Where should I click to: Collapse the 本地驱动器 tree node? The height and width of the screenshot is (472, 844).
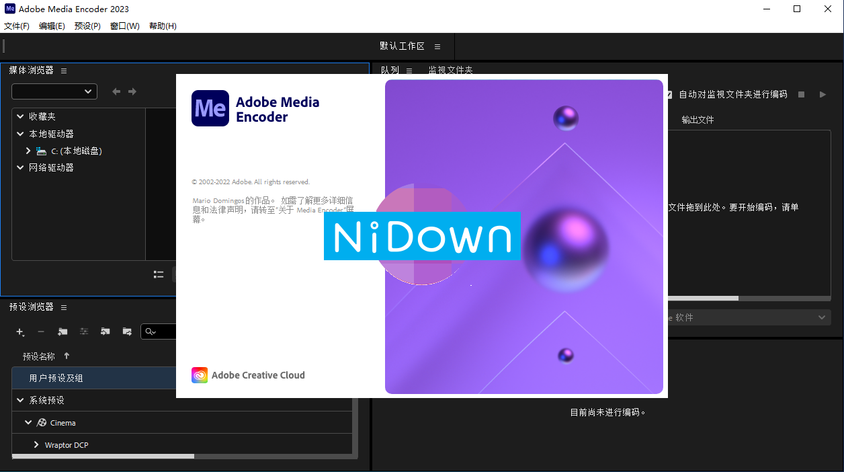pyautogui.click(x=20, y=134)
